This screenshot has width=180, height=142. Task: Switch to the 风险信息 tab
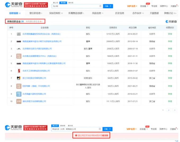coord(98,13)
